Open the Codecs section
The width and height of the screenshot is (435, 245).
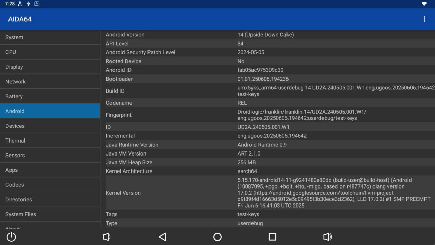[x=50, y=185]
